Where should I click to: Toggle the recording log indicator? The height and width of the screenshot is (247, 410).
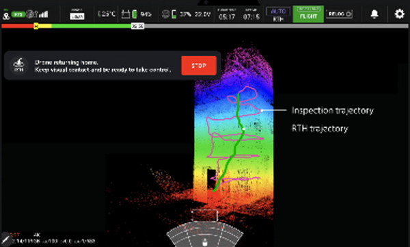click(339, 14)
